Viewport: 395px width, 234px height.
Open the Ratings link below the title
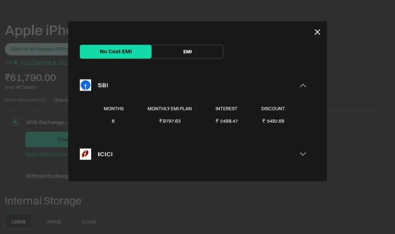pyautogui.click(x=44, y=62)
